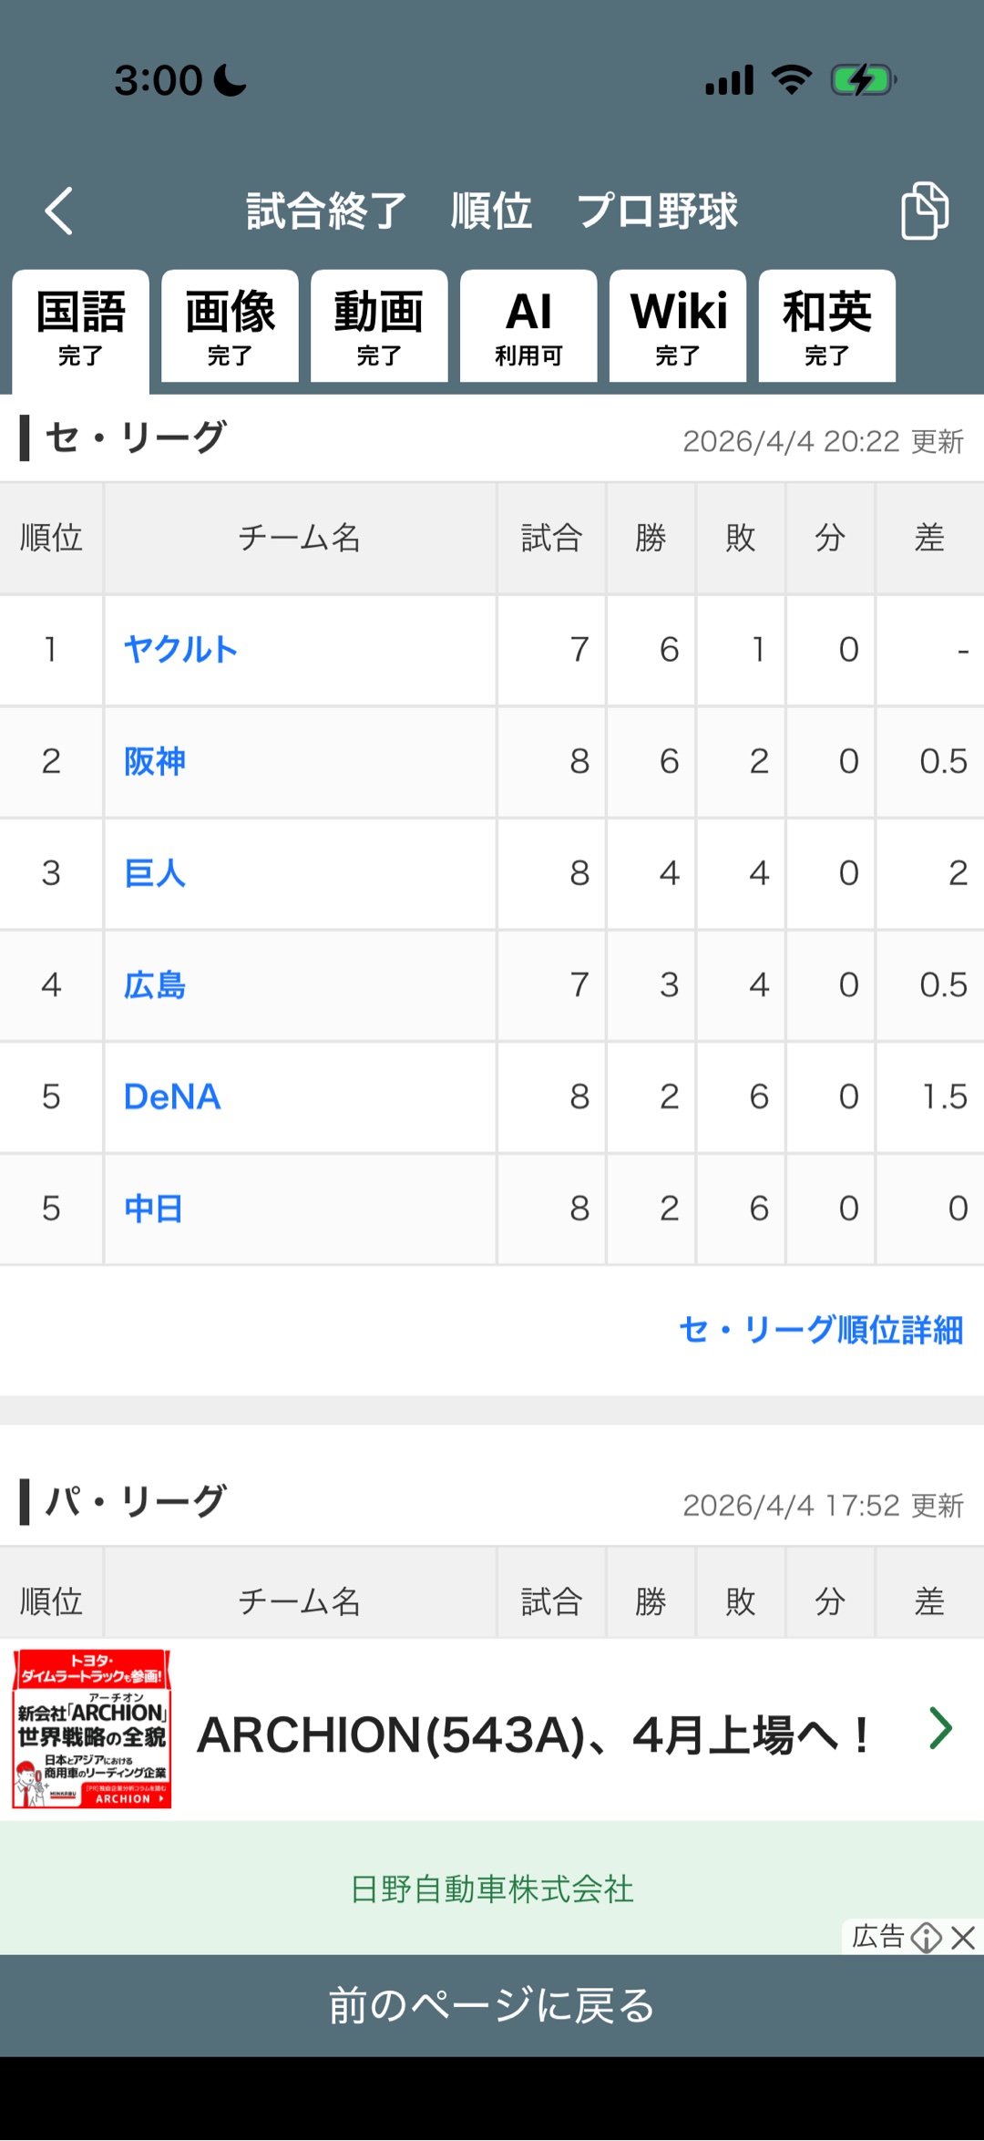984x2141 pixels.
Task: Open the 巨人 team link
Action: [x=155, y=873]
